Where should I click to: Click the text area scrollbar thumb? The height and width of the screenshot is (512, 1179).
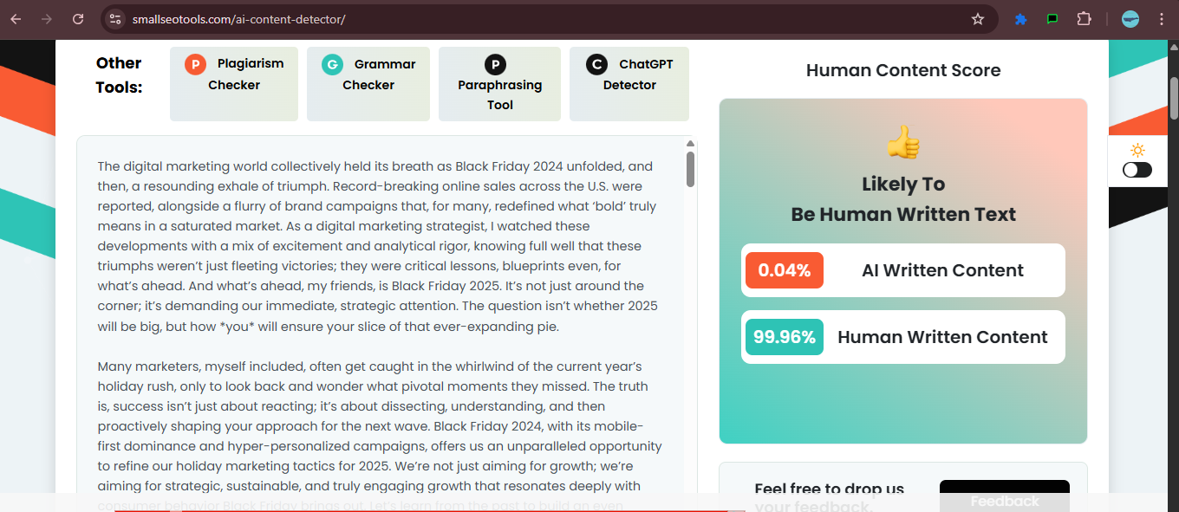[x=690, y=169]
